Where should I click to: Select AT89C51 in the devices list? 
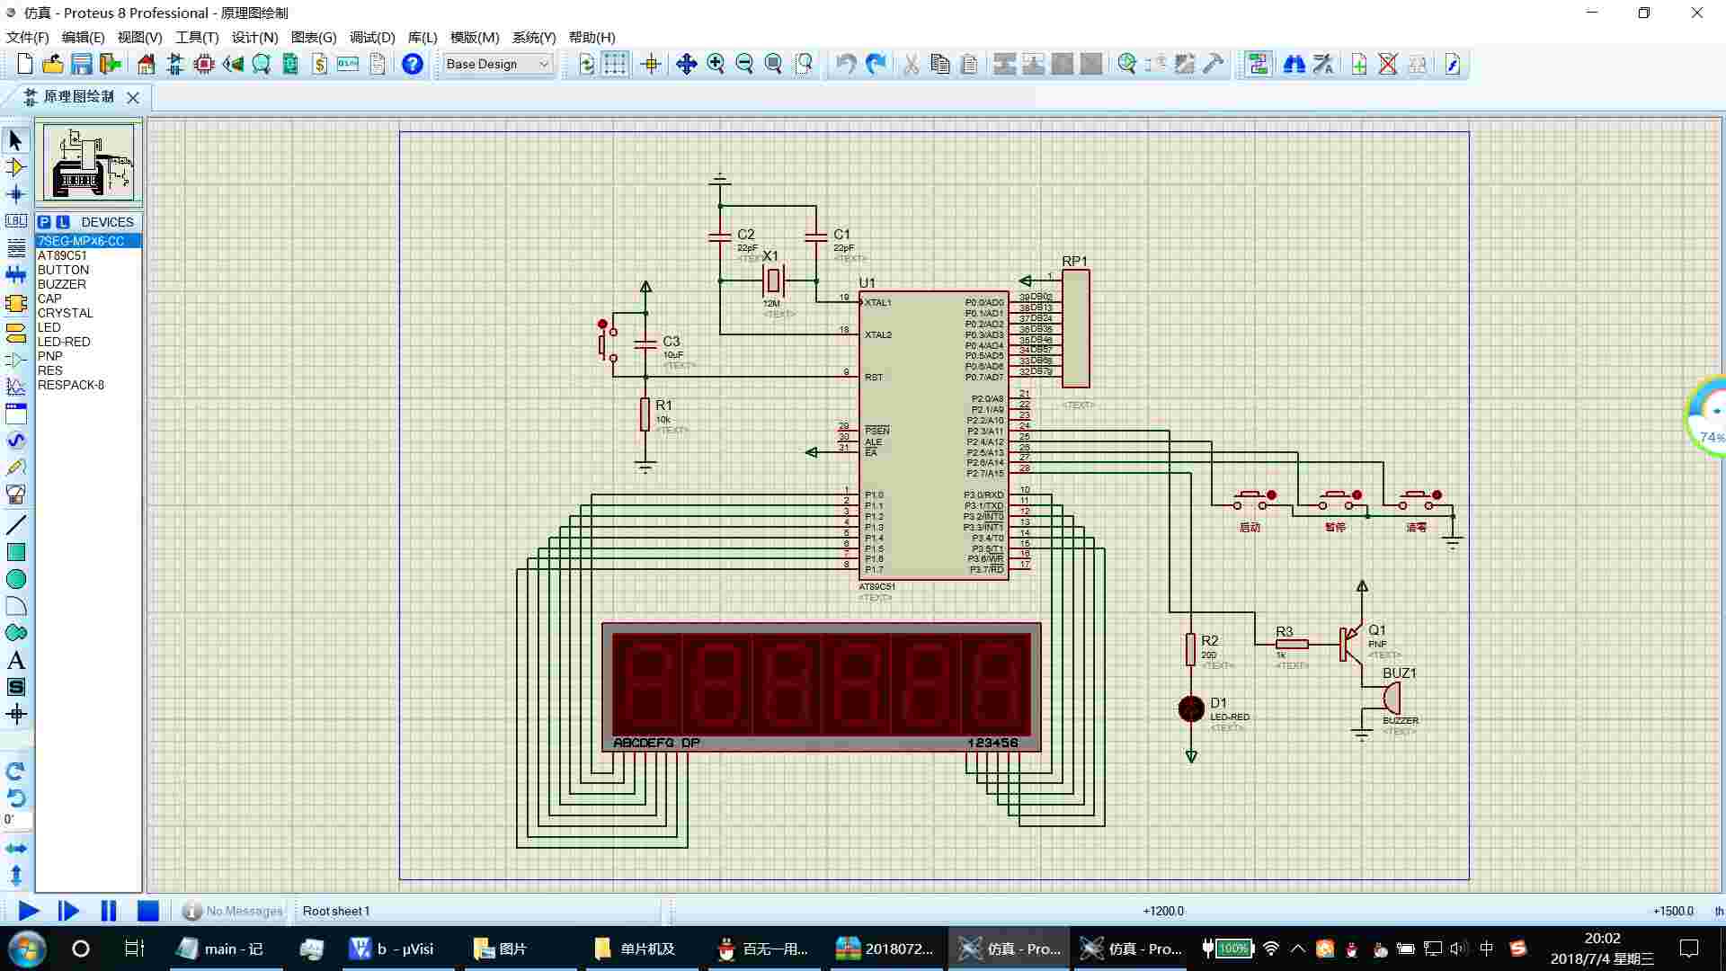click(x=62, y=255)
